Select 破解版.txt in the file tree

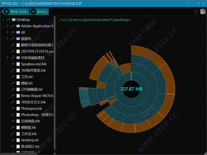tap(28, 127)
